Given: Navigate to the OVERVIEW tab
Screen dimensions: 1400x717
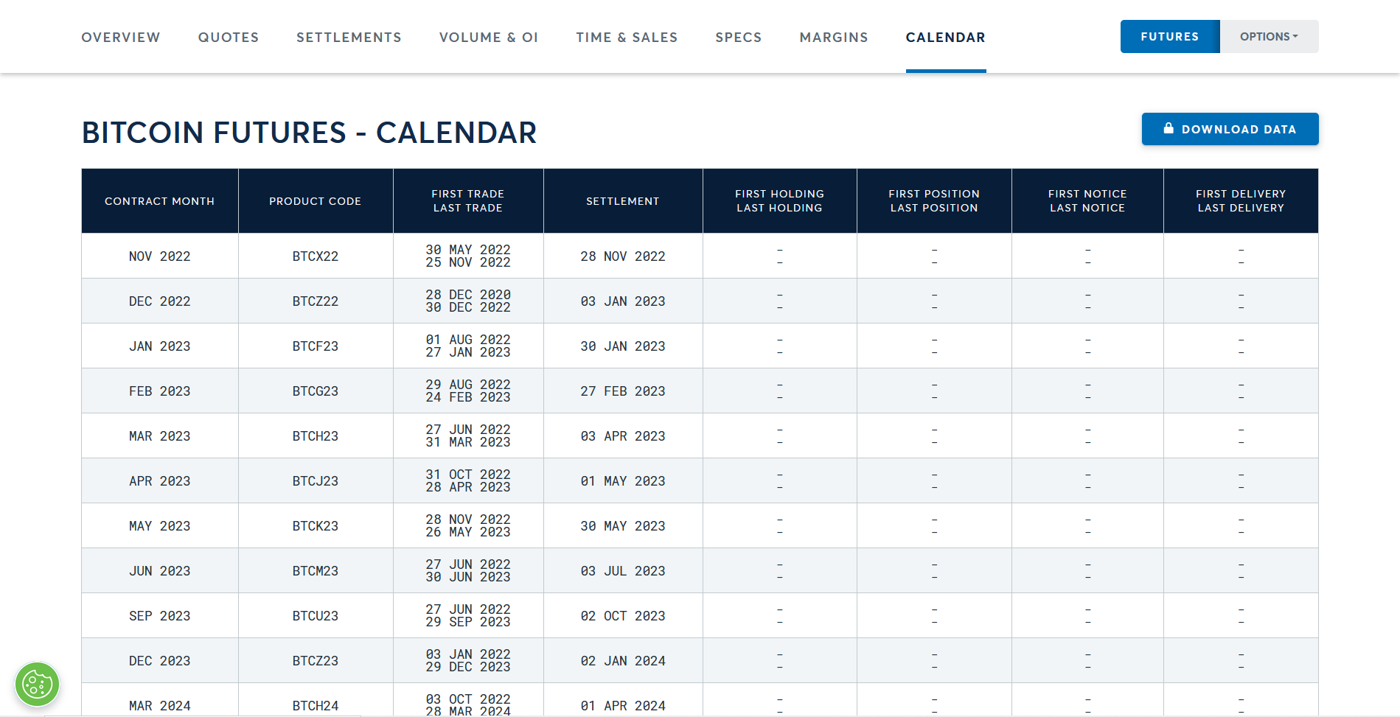Looking at the screenshot, I should point(121,37).
